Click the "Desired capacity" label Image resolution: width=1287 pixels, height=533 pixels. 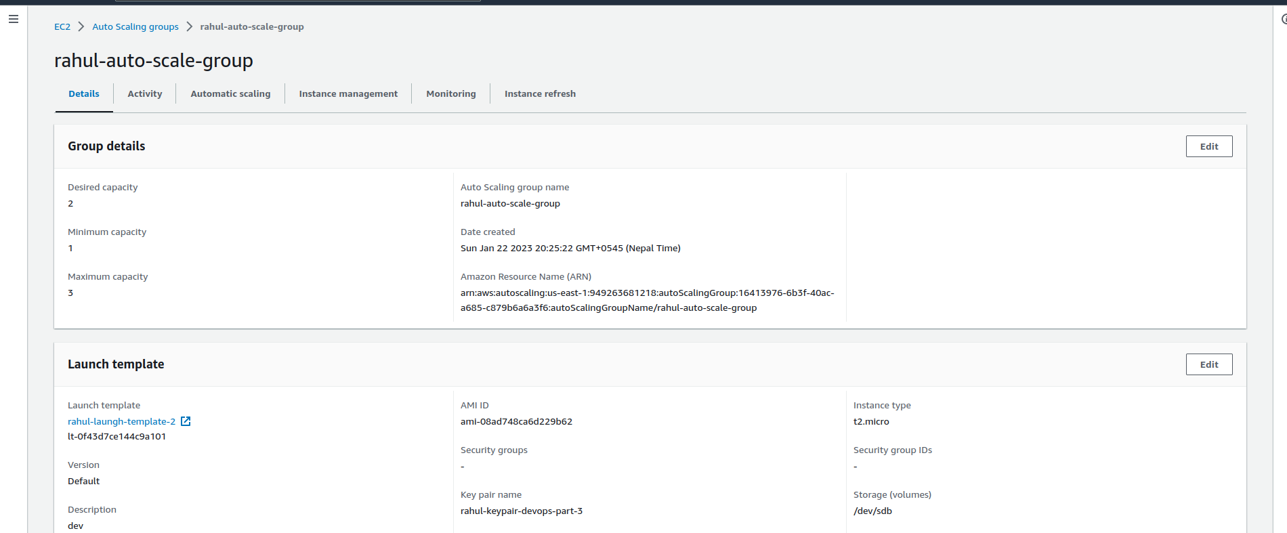pyautogui.click(x=102, y=187)
